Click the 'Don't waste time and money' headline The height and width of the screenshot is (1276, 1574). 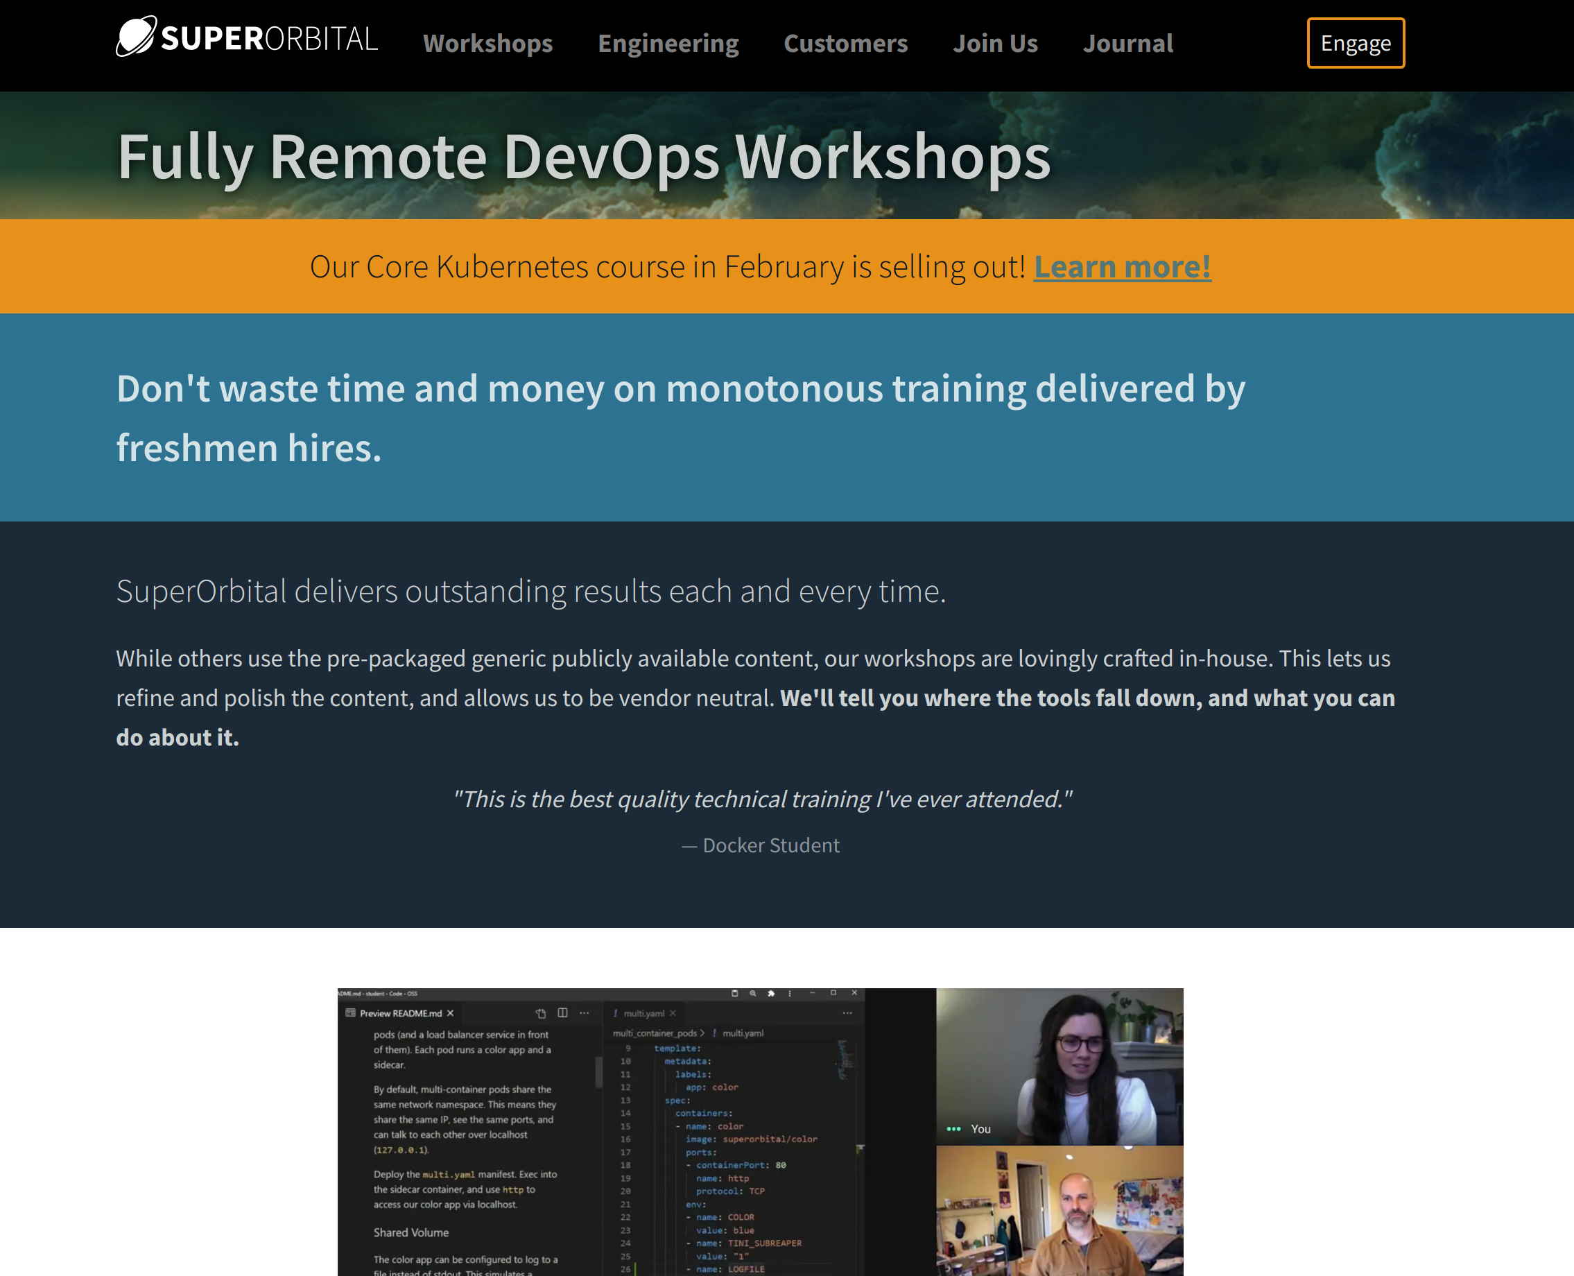680,417
